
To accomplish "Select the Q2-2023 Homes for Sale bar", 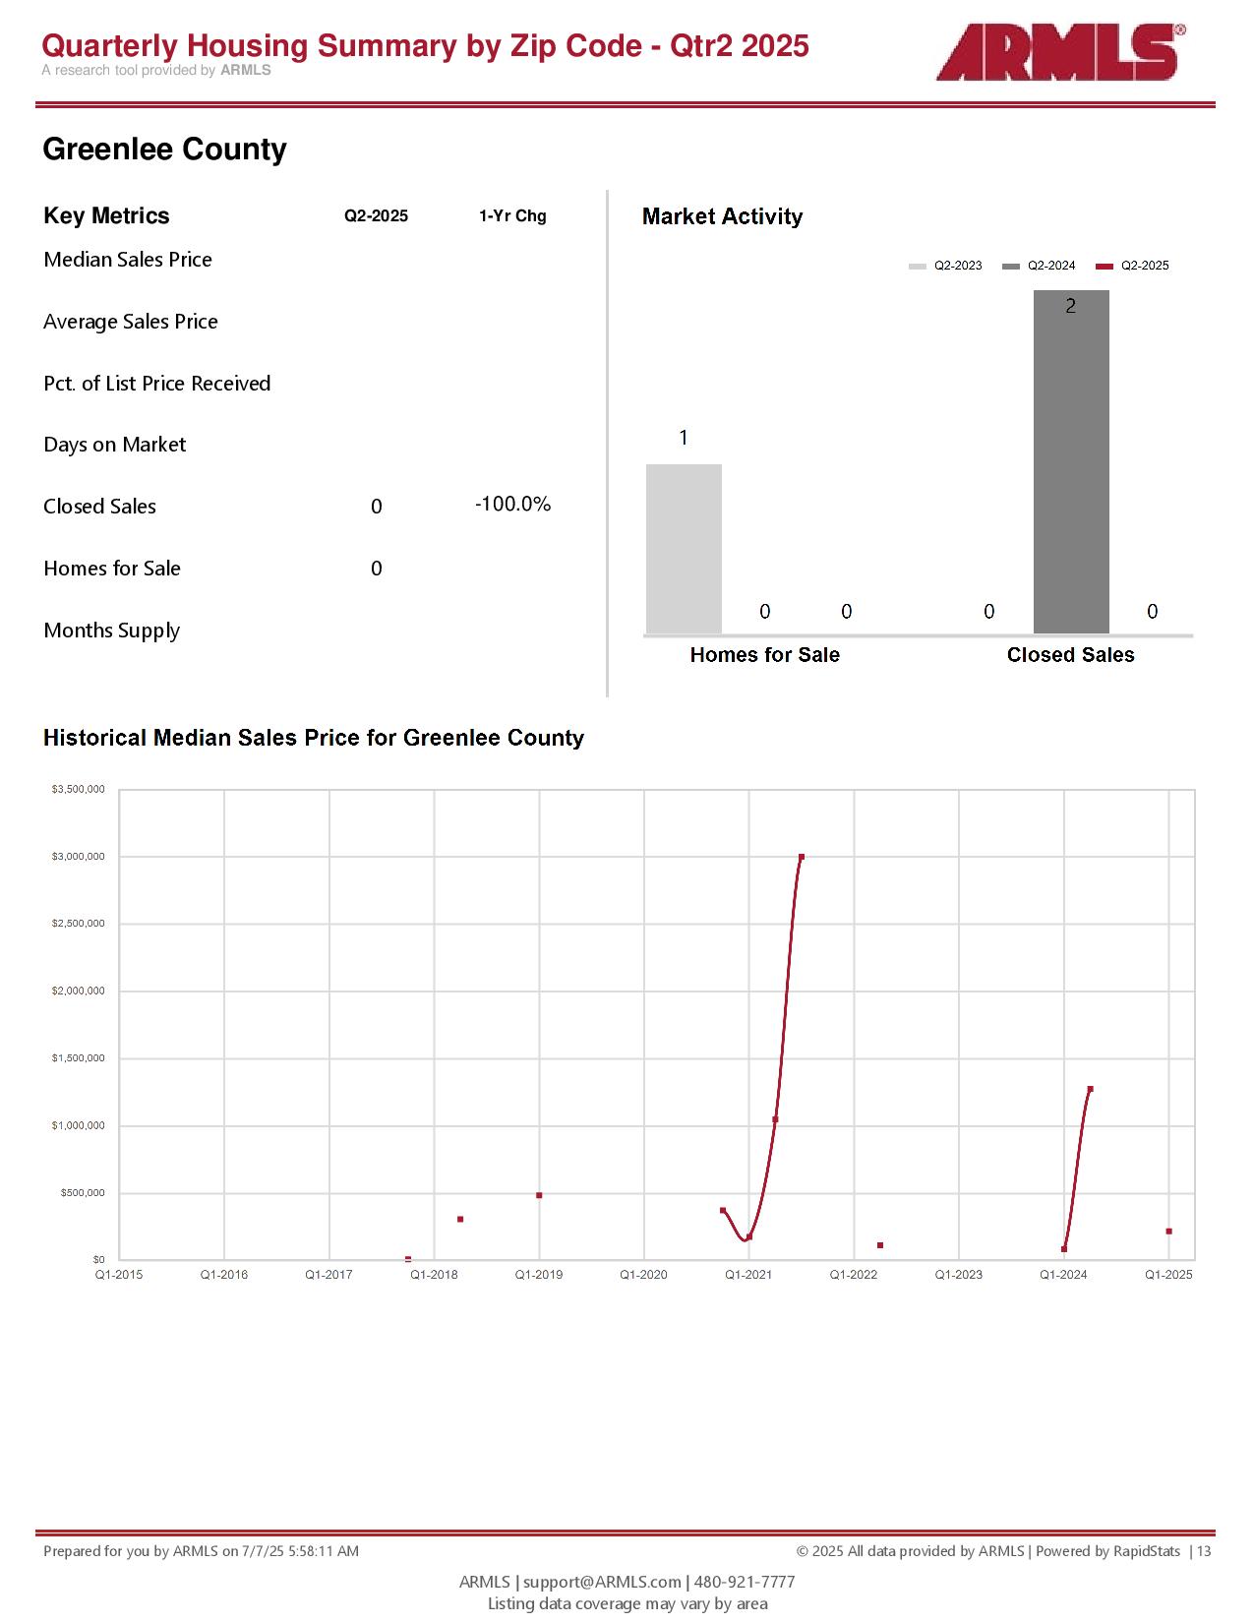I will point(684,549).
